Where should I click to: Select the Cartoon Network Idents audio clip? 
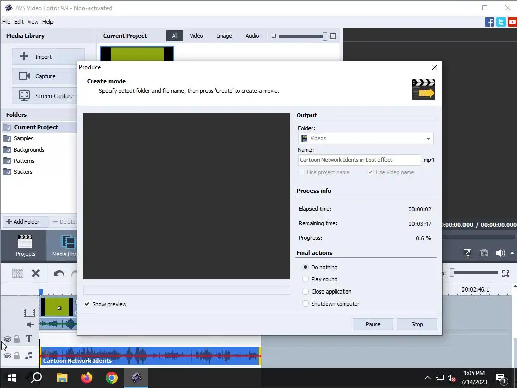tap(150, 356)
